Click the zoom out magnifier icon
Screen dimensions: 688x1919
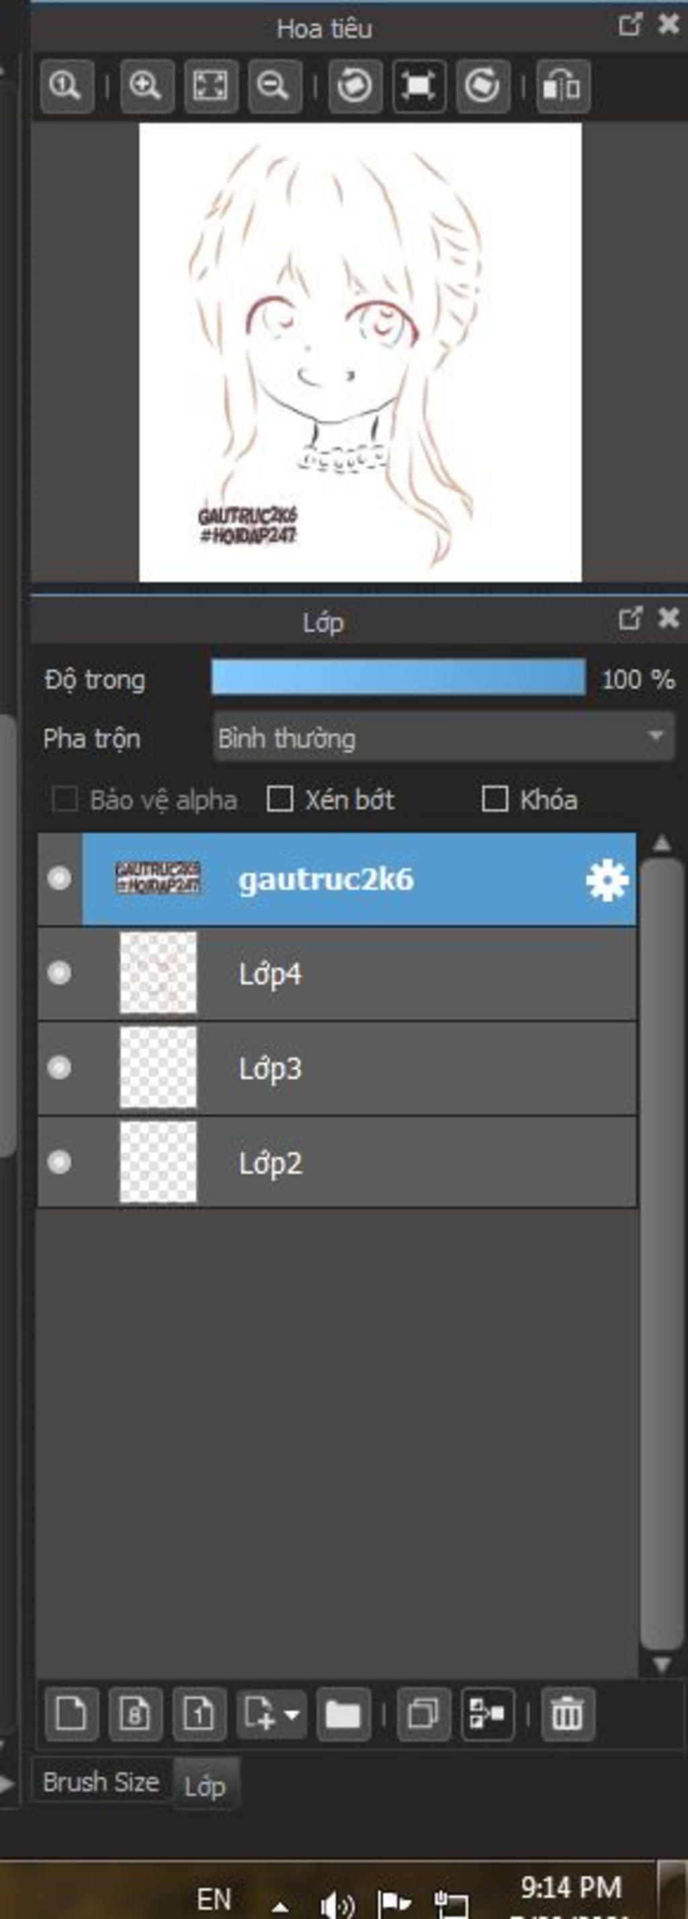pos(274,87)
